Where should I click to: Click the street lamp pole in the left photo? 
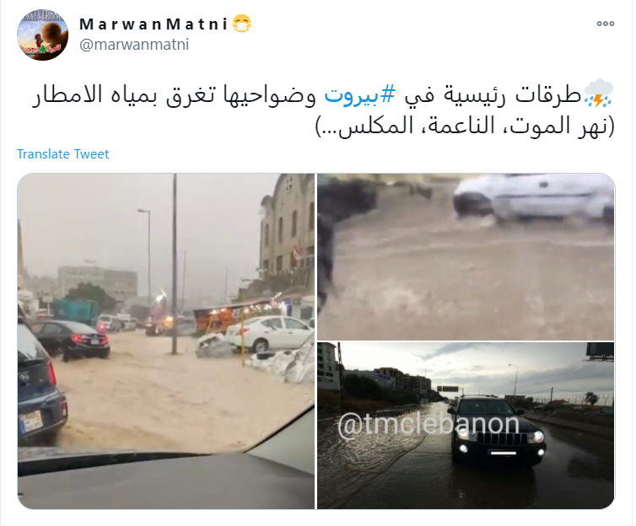tap(175, 264)
